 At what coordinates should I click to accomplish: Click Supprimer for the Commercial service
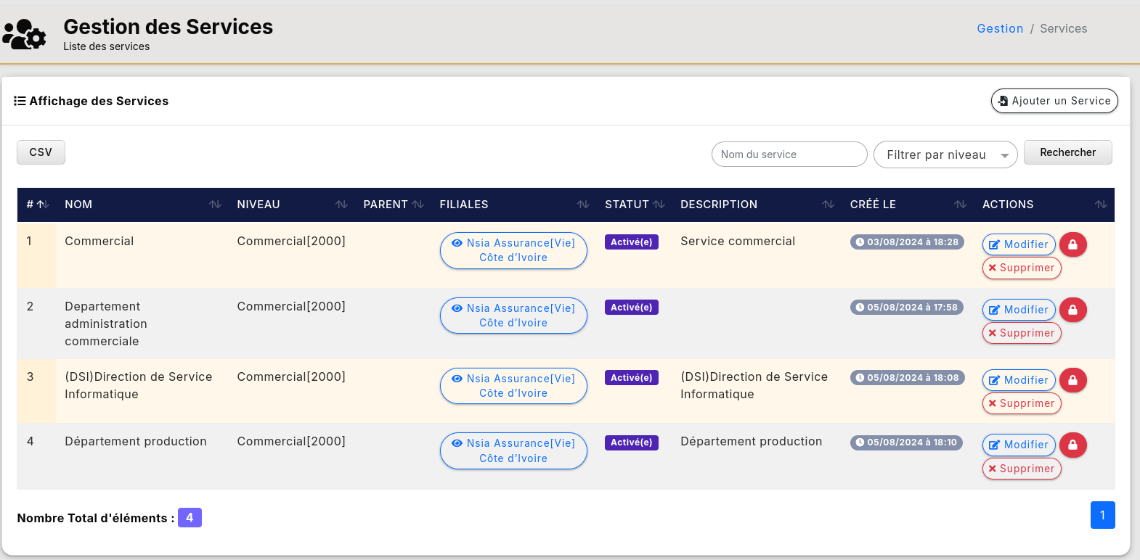coord(1021,268)
